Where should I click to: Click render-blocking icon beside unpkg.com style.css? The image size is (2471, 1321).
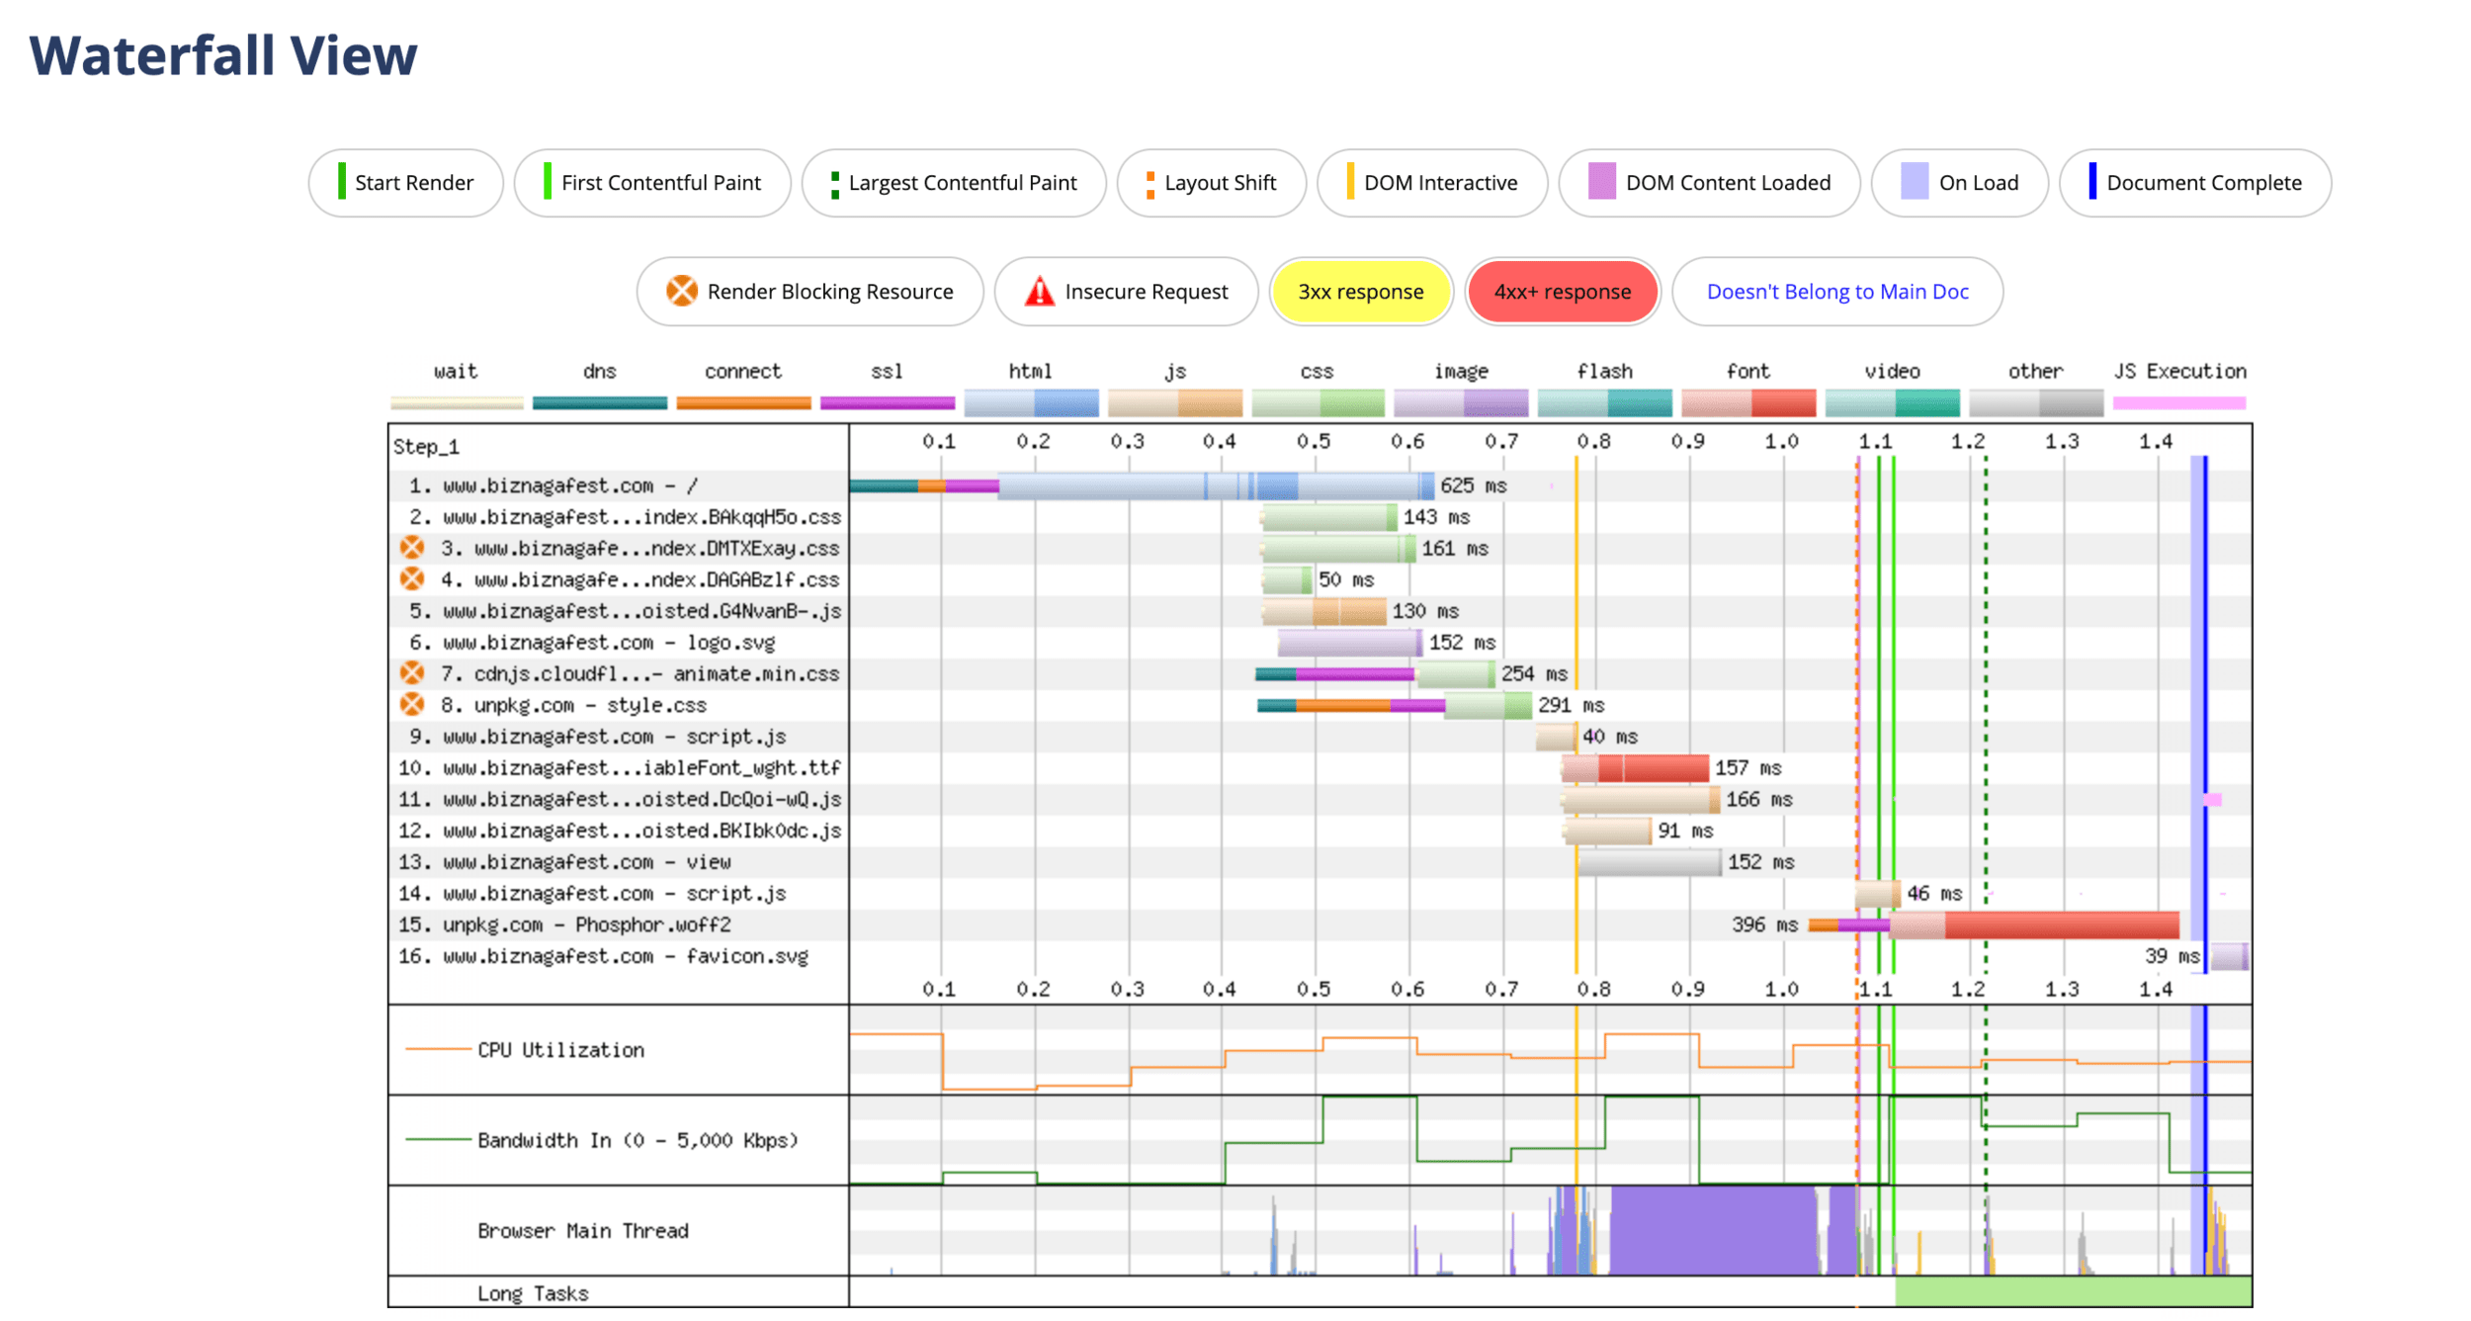(x=412, y=705)
